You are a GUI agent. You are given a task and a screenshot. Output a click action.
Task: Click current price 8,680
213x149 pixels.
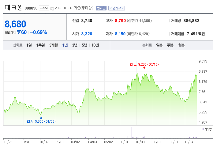(15, 24)
